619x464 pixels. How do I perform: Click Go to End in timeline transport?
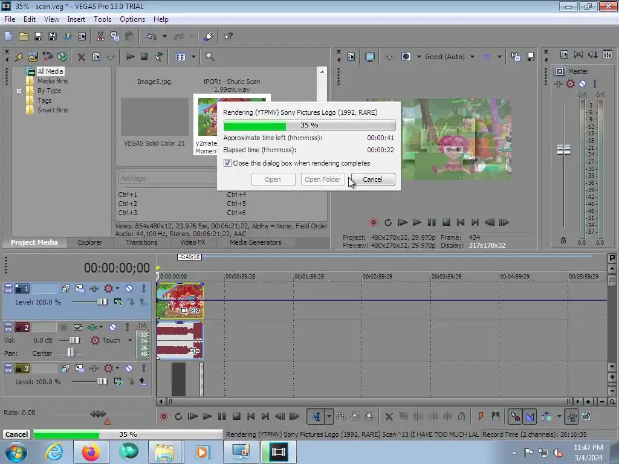coord(265,416)
